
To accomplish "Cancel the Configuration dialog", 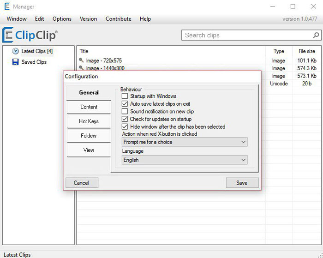I will [x=82, y=183].
